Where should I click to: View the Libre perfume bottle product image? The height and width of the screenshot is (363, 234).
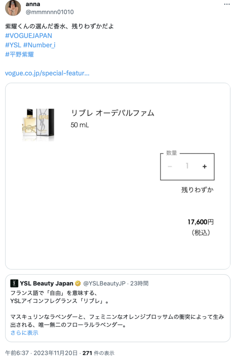38,124
